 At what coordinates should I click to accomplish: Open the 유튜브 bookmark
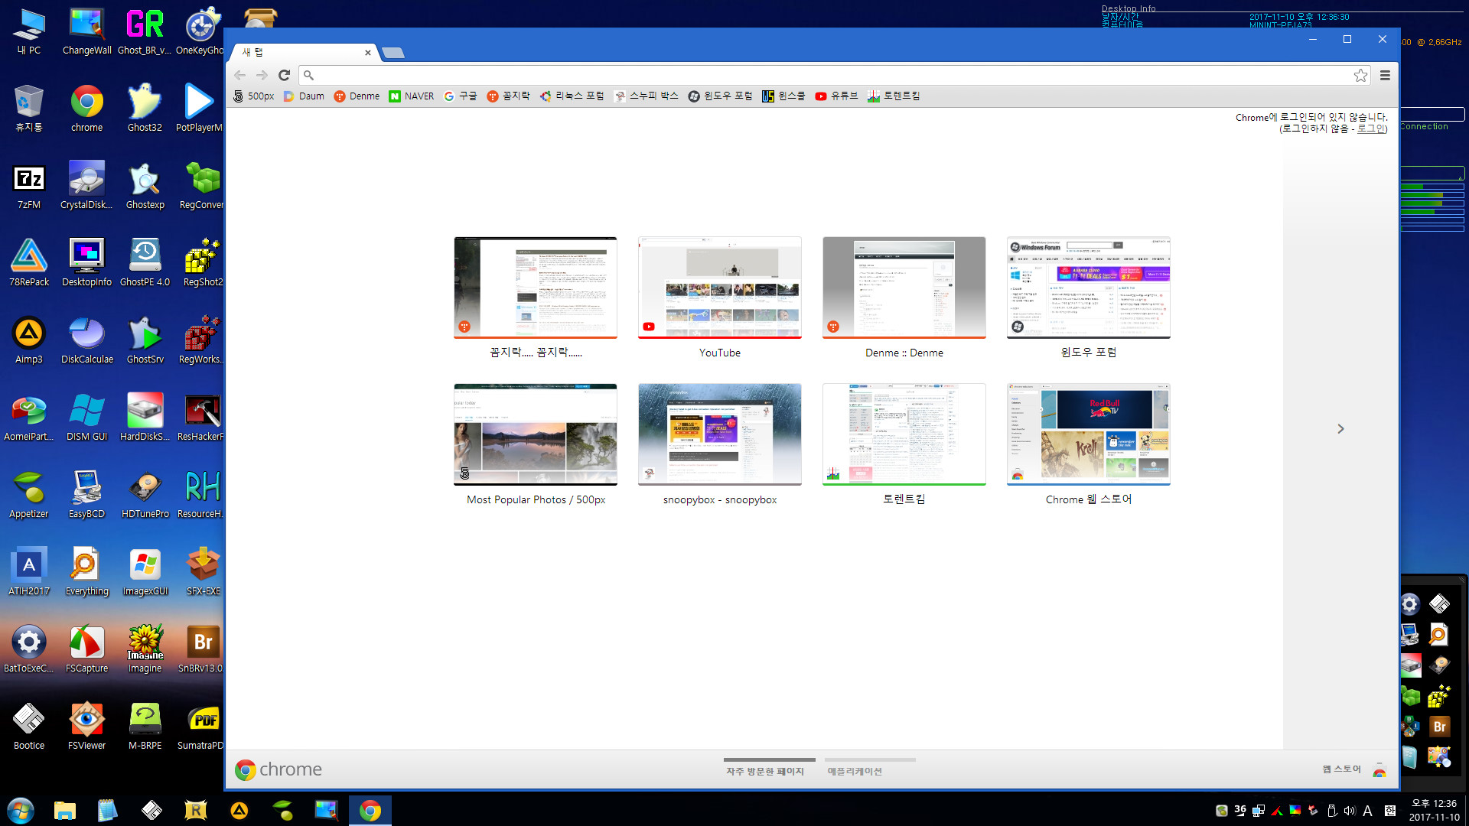(x=836, y=96)
